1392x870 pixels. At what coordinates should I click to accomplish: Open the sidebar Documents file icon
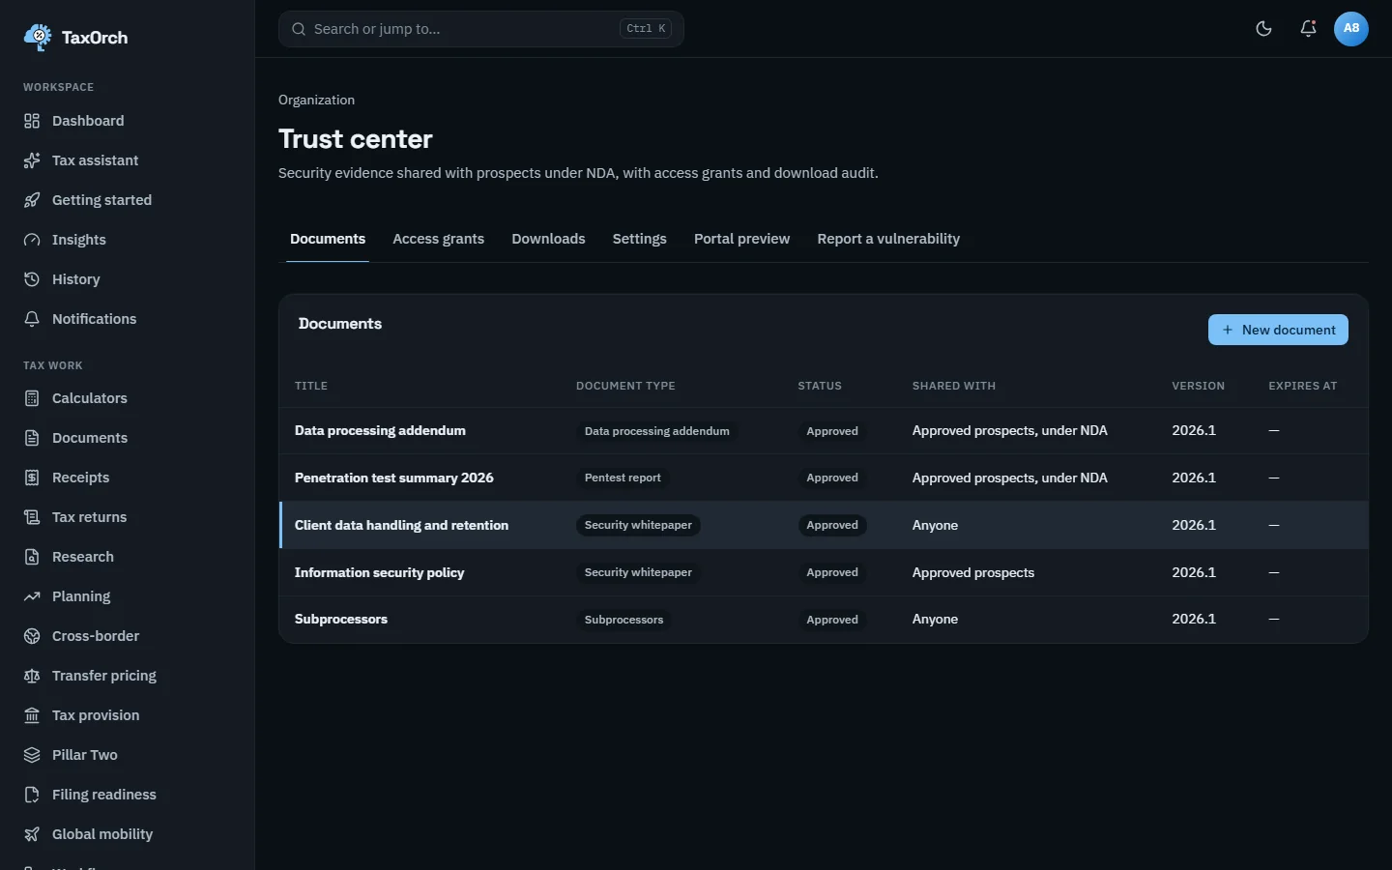32,438
